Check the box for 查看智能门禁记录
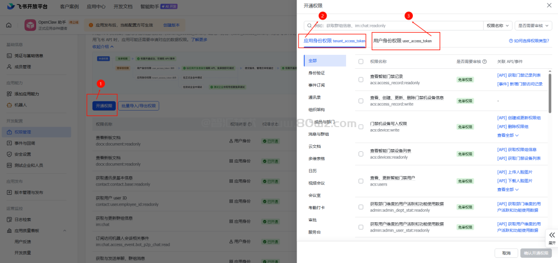The image size is (558, 263). tap(361, 80)
